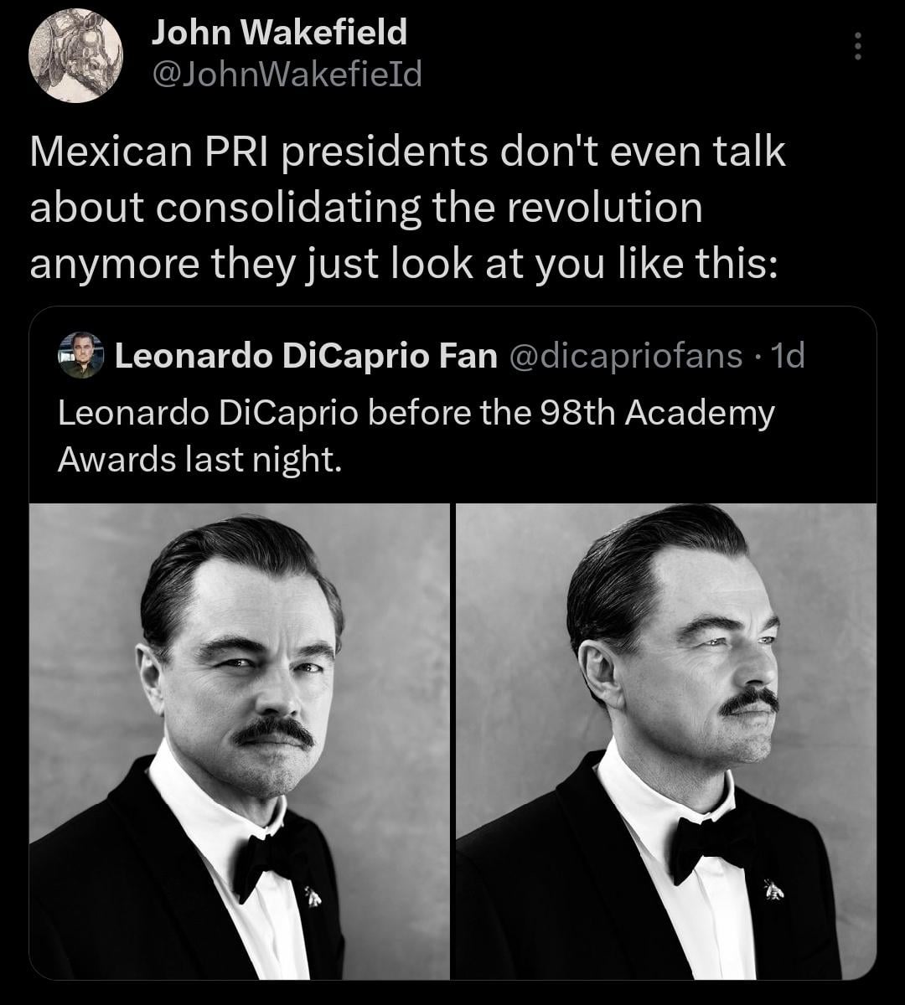Open the tweet's three-dot more options menu
Viewport: 905px width, 1005px height.
(856, 46)
